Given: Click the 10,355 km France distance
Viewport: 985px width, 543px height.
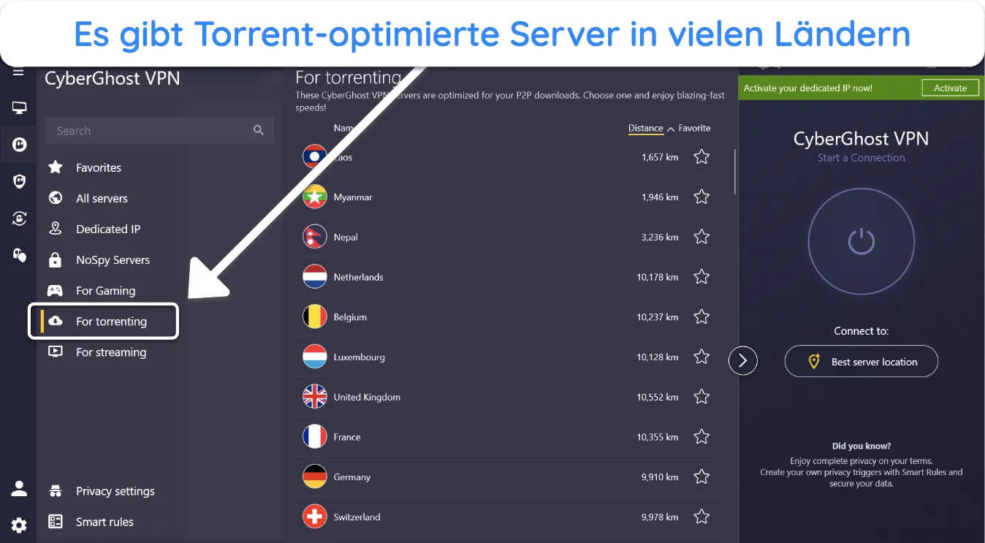Looking at the screenshot, I should [658, 437].
